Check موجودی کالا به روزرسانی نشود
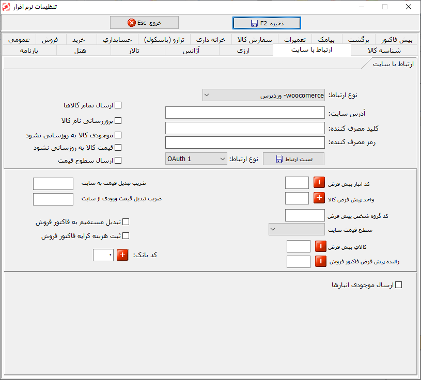The image size is (421, 380). (118, 135)
